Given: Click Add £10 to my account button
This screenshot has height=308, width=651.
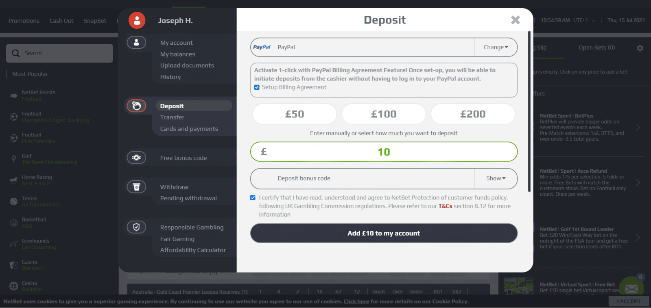Looking at the screenshot, I should coord(384,233).
